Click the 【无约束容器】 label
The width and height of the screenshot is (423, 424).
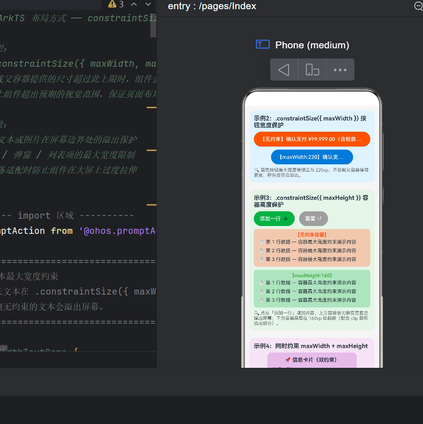click(x=312, y=235)
